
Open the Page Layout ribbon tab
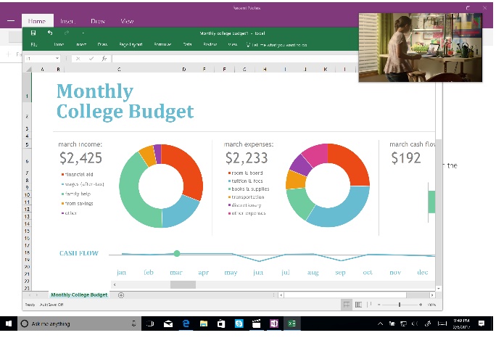click(132, 44)
